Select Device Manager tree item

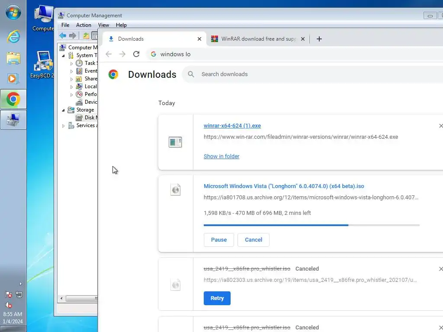coord(87,102)
